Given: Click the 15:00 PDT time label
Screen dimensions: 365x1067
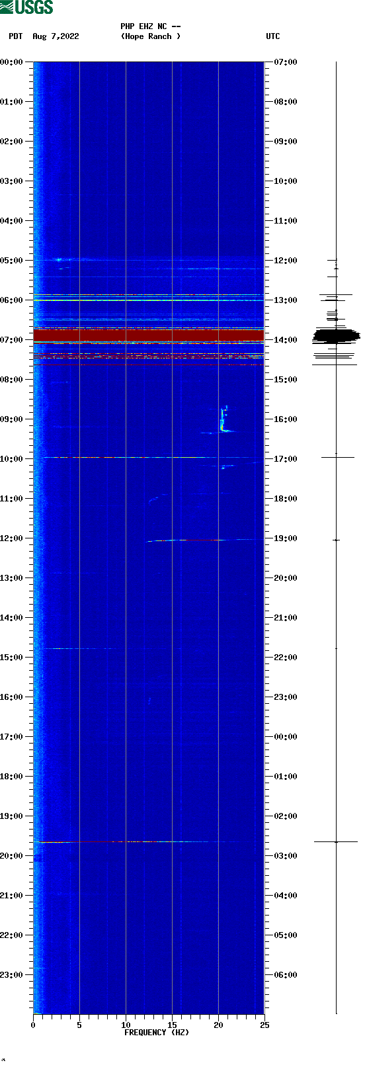Looking at the screenshot, I should pos(11,658).
